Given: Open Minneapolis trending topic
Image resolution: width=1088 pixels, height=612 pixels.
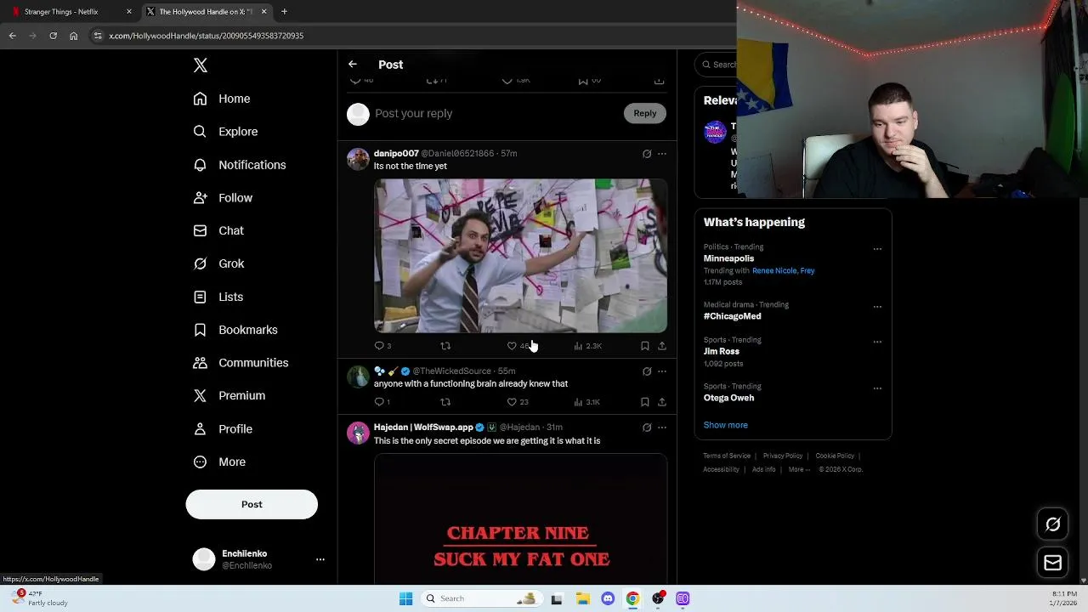Looking at the screenshot, I should coord(728,258).
